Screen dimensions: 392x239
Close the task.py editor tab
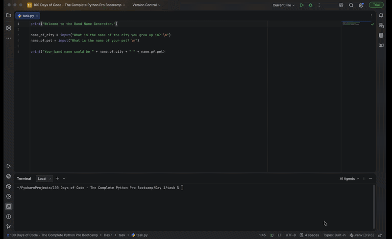coord(37,16)
